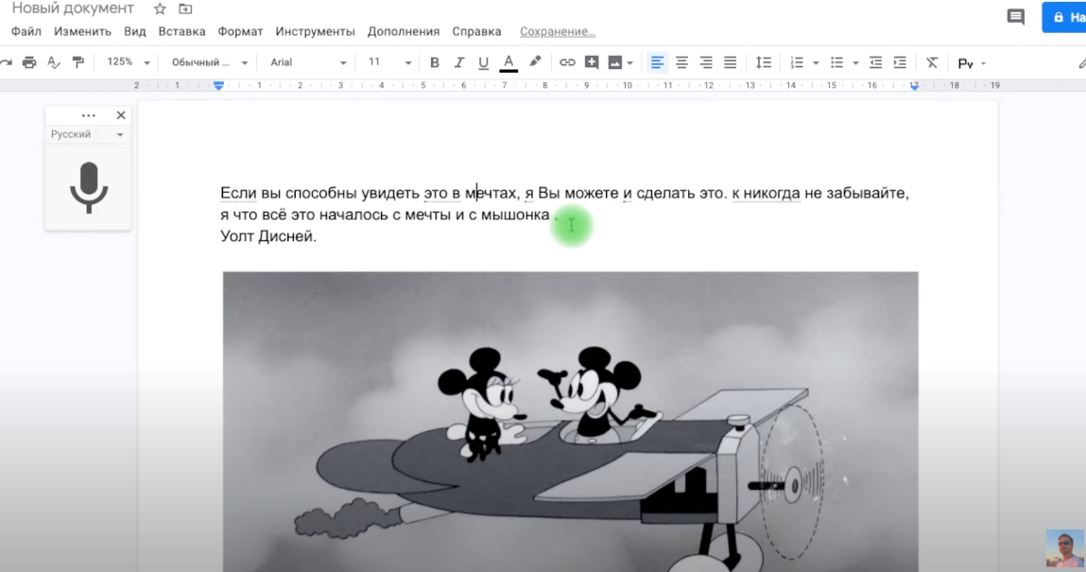The height and width of the screenshot is (572, 1086).
Task: Click the redo arrow icon
Action: coord(6,63)
